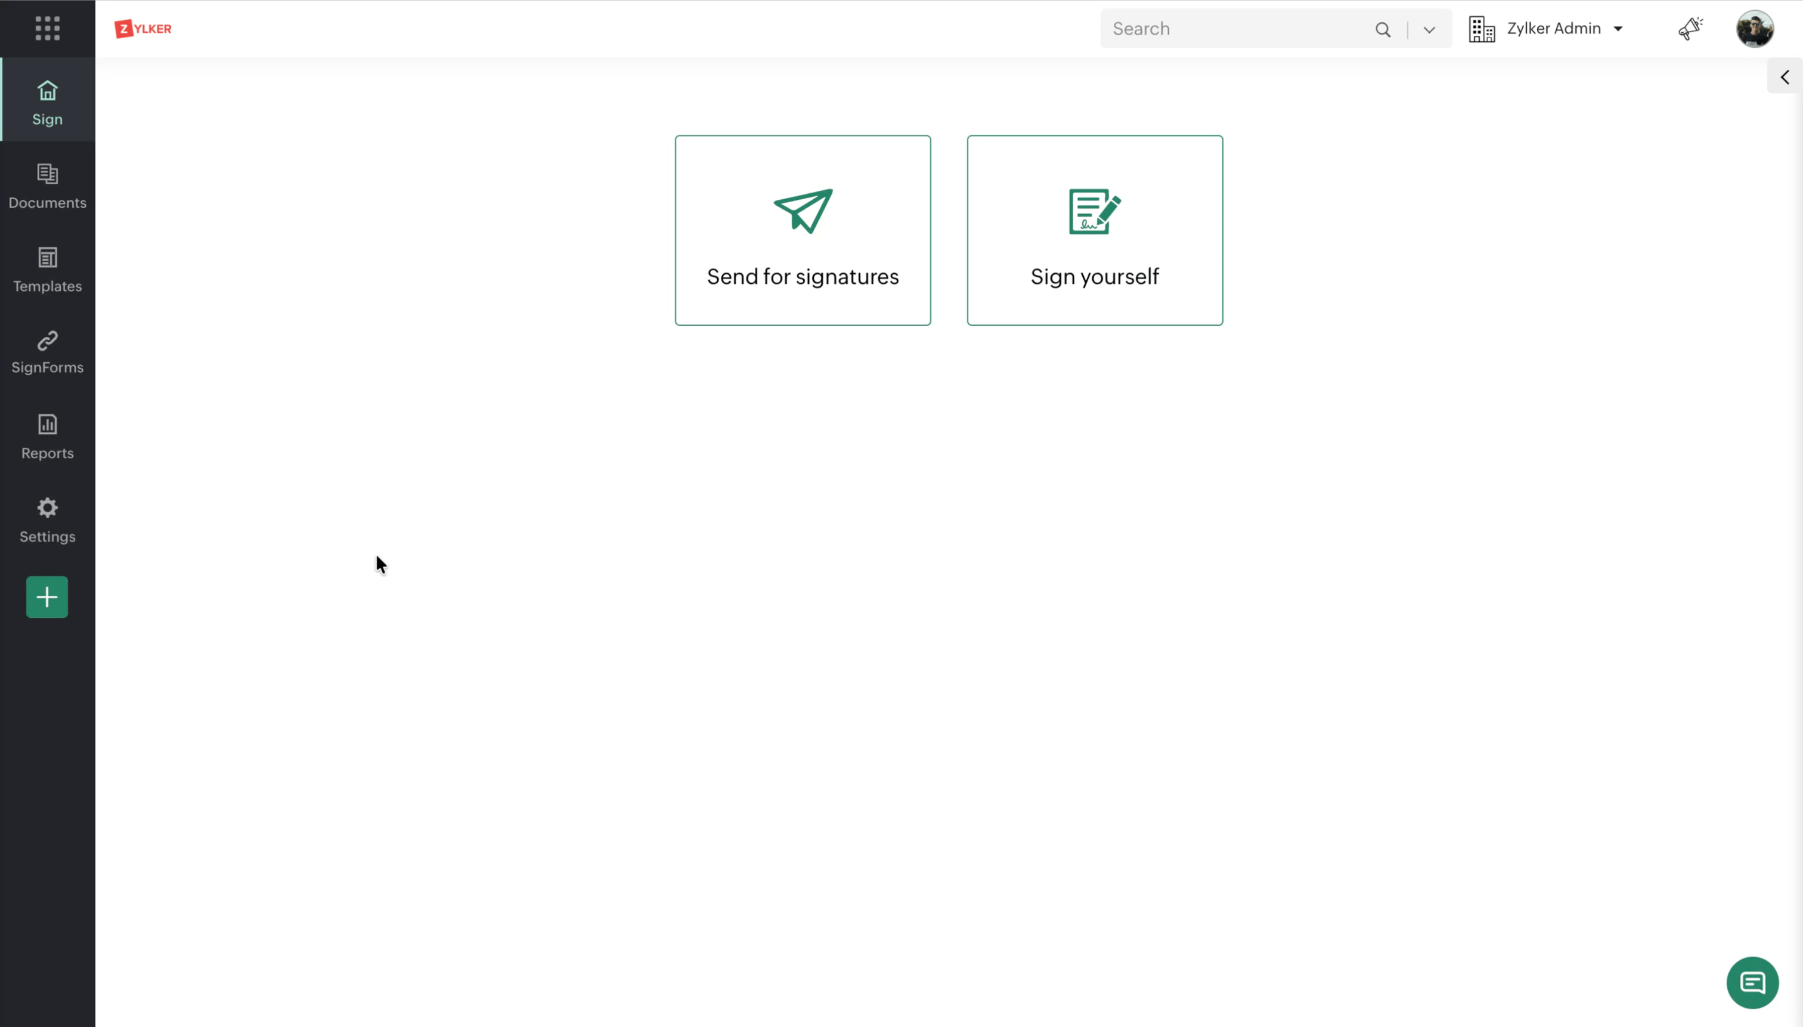Open the user profile avatar
This screenshot has height=1027, width=1803.
click(1754, 29)
